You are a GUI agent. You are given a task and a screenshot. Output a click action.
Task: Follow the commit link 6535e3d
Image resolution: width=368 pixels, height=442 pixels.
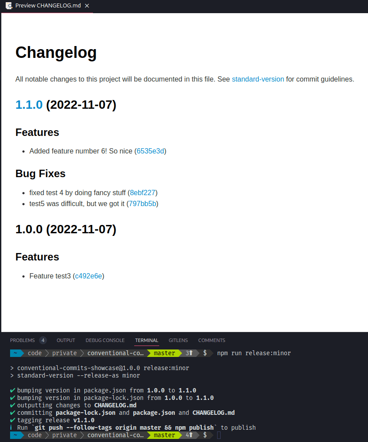point(150,151)
